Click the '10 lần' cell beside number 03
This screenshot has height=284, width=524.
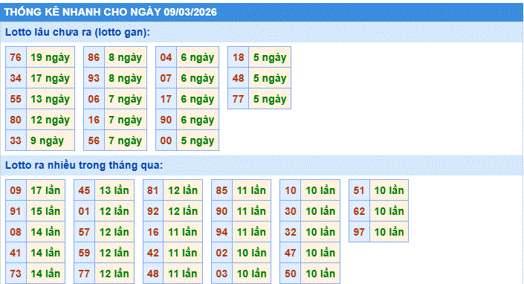pos(252,274)
